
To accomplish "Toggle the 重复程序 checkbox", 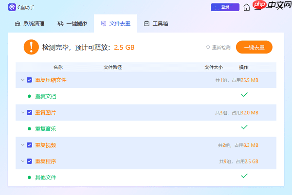I will [30, 161].
